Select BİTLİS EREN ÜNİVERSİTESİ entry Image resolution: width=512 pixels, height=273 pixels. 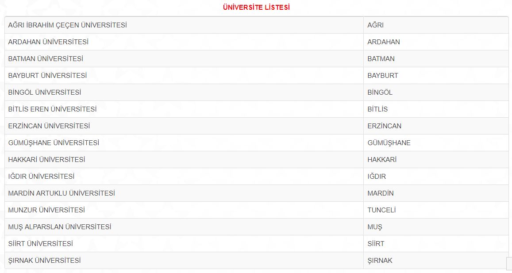click(x=52, y=109)
